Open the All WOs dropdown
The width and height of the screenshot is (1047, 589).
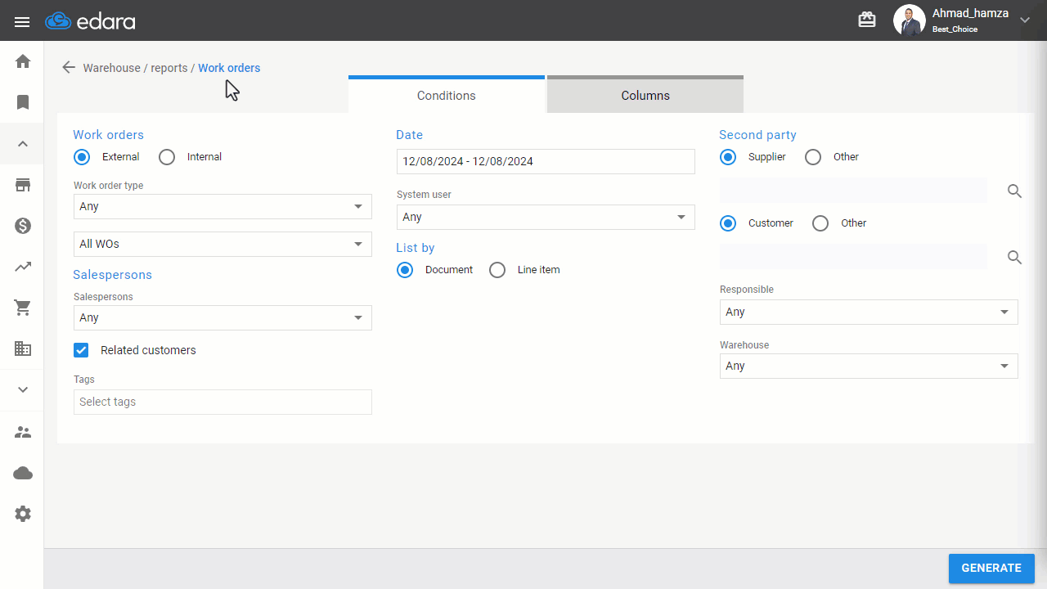(222, 244)
